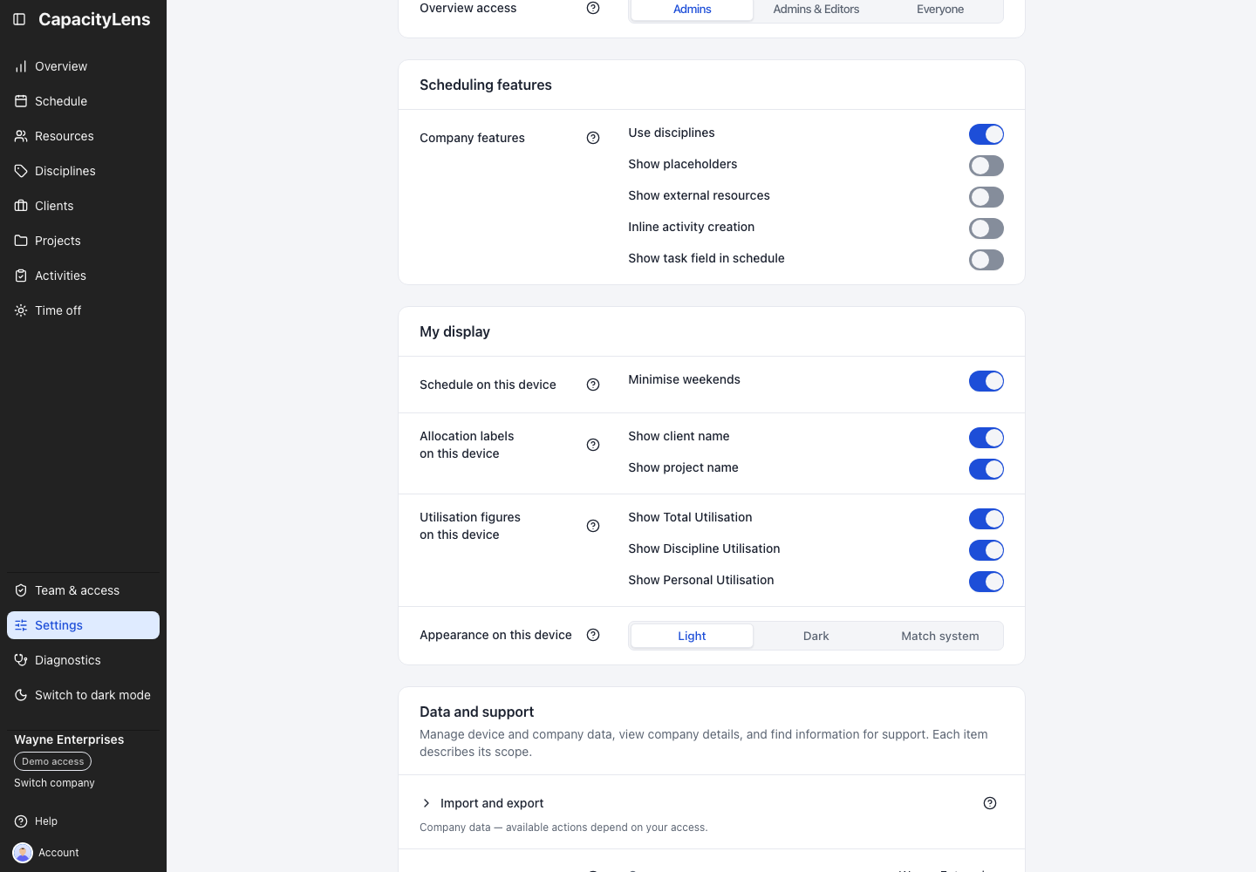
Task: Toggle Show task field in schedule
Action: point(986,260)
